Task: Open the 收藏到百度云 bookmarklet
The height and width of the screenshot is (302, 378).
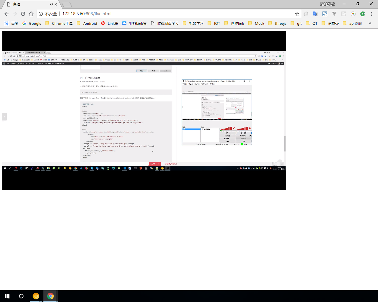Action: click(165, 23)
